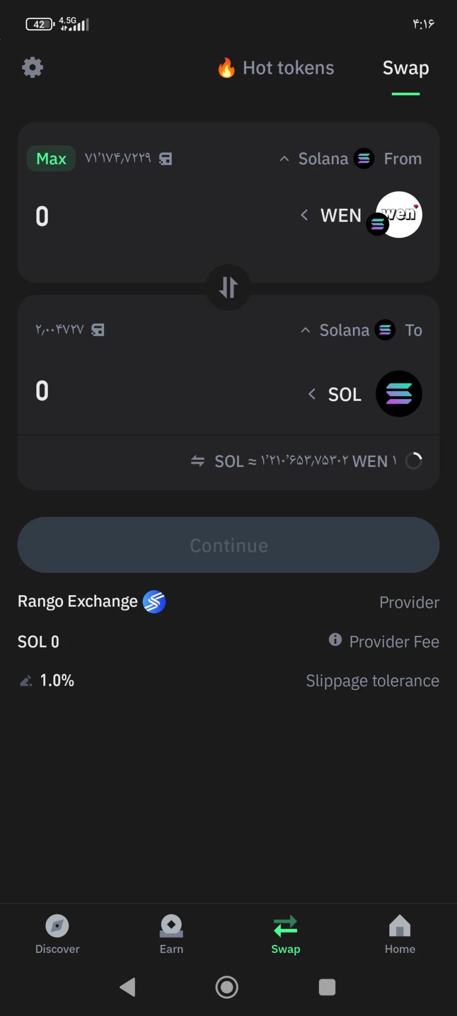This screenshot has width=457, height=1016.
Task: Open Earn in bottom navigation
Action: [x=171, y=934]
